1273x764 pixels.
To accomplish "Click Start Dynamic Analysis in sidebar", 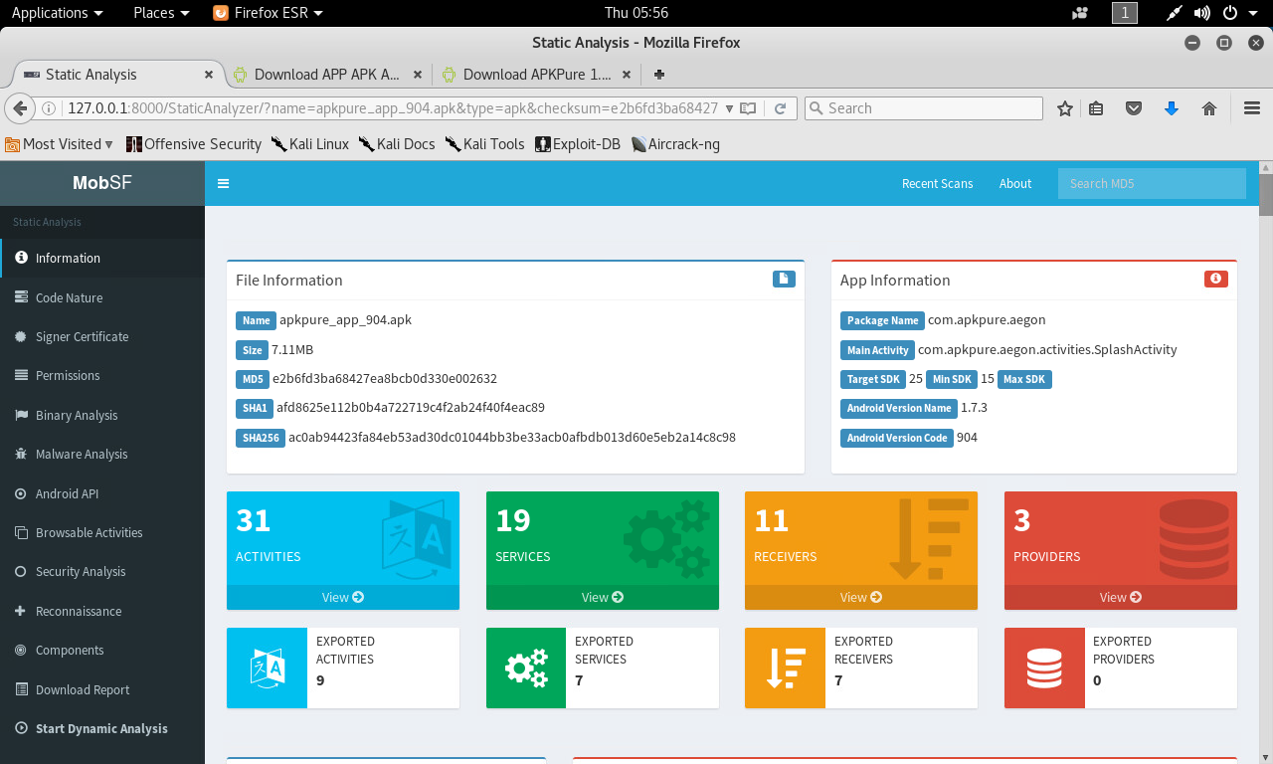I will (102, 728).
